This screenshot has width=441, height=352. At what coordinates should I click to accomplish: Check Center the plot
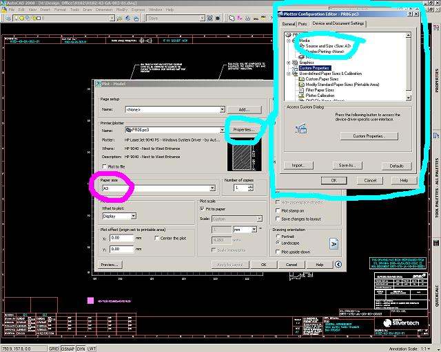(x=156, y=238)
